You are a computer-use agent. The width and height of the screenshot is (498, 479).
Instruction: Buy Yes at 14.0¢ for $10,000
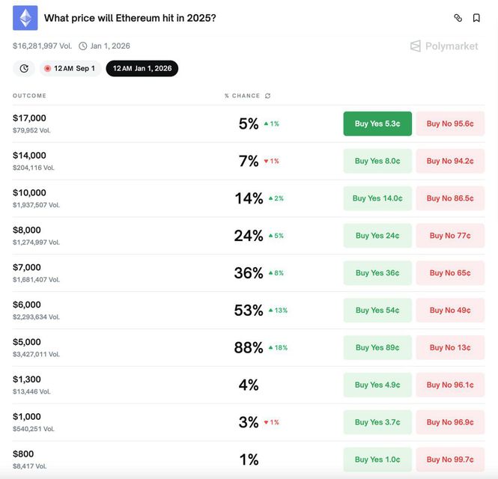[x=377, y=198]
